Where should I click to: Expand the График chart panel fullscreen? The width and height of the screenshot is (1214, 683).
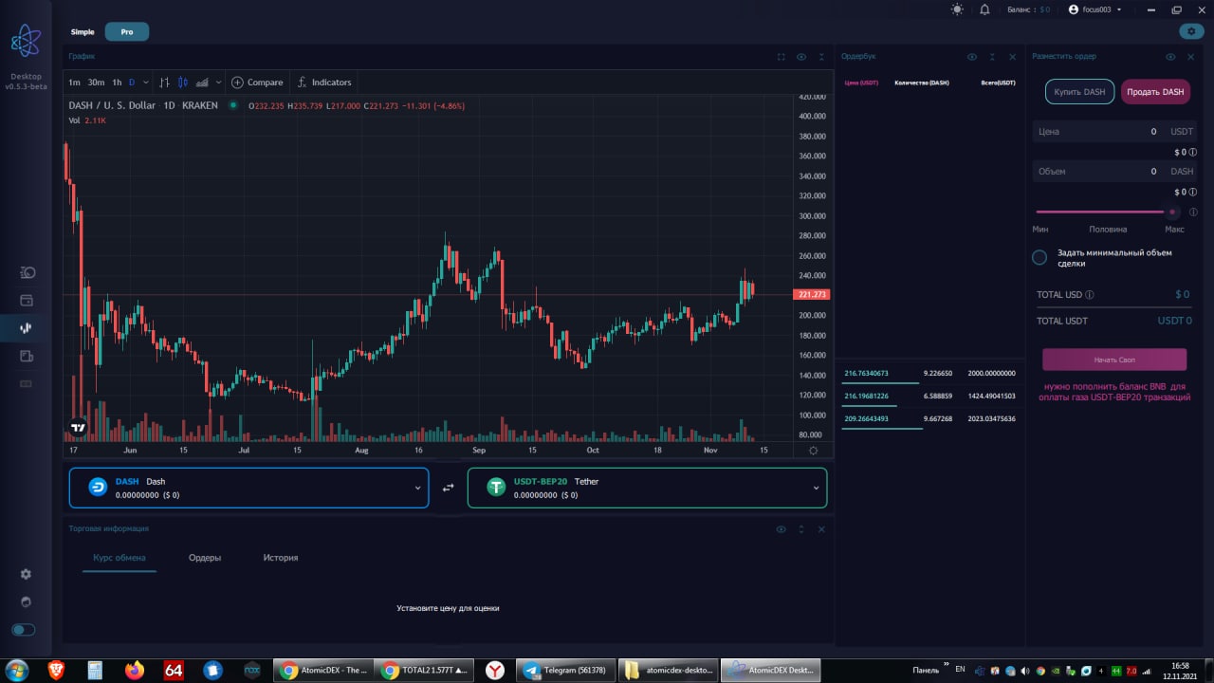click(782, 57)
